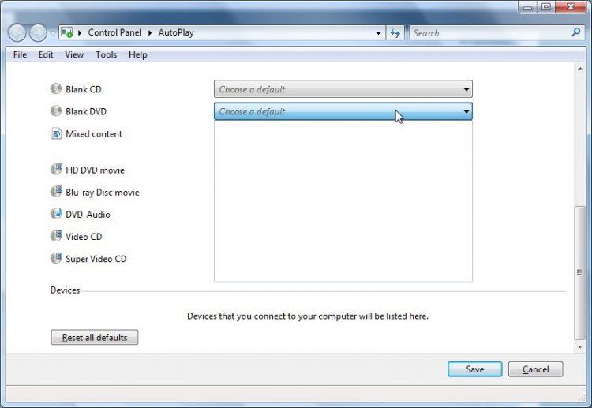Image resolution: width=592 pixels, height=408 pixels.
Task: Click the HD DVD movie icon
Action: pos(56,170)
